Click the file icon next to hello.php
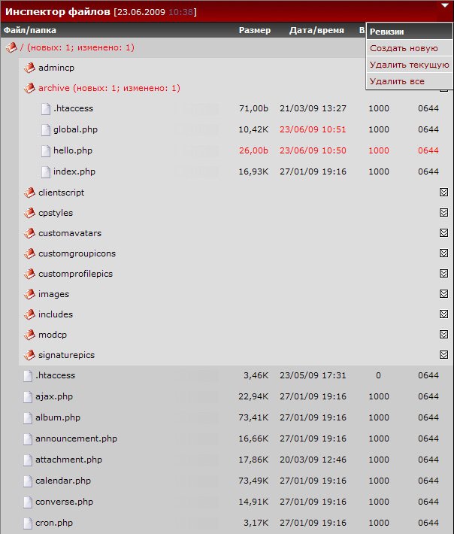The image size is (454, 534). point(46,151)
